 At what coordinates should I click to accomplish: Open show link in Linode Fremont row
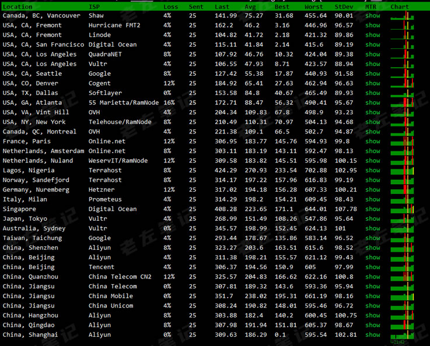click(373, 35)
